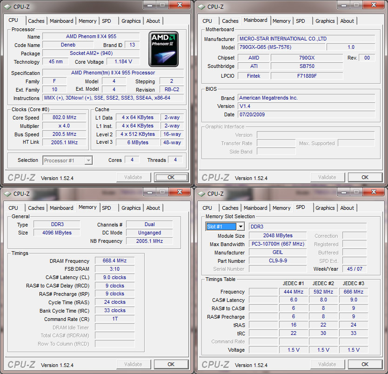Select Mainboard tab in the Memory Slot Selection window
Image resolution: width=388 pixels, height=374 pixels.
pos(255,208)
